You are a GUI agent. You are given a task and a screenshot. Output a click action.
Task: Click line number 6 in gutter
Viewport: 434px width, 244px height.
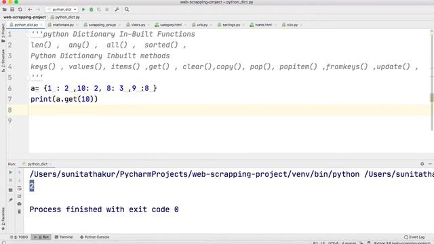tap(10, 88)
